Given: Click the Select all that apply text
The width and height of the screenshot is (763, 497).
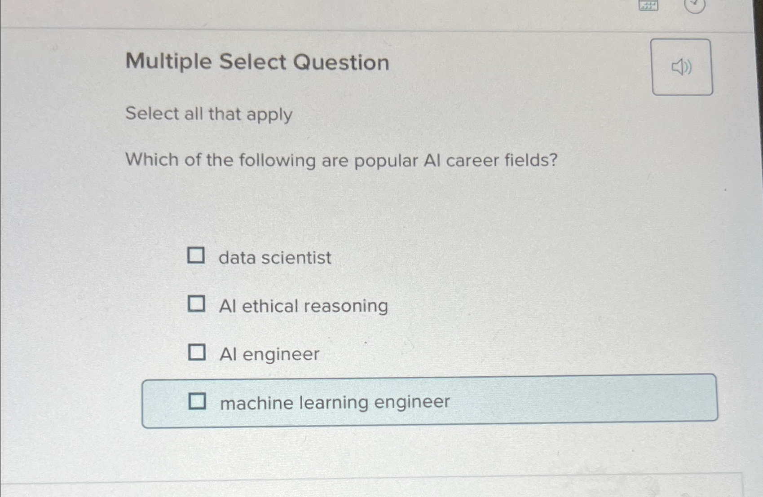Looking at the screenshot, I should 208,114.
